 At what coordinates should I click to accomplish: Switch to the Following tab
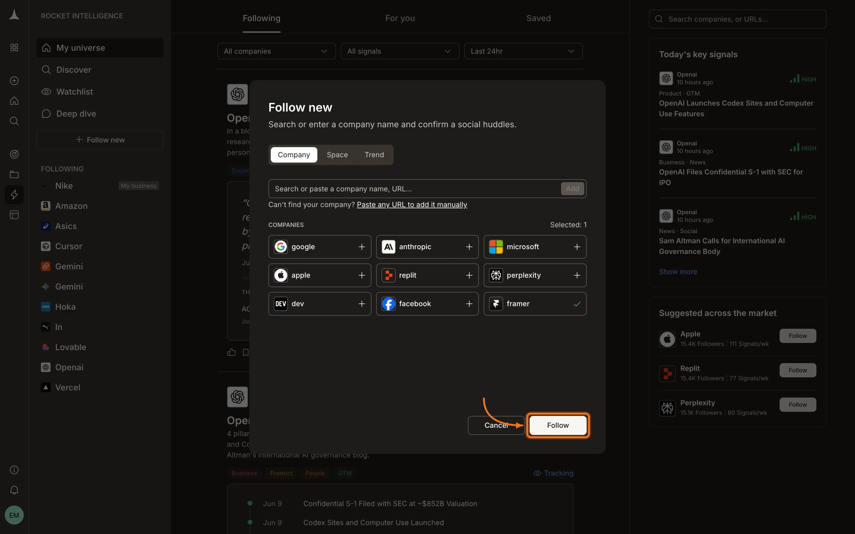[262, 18]
